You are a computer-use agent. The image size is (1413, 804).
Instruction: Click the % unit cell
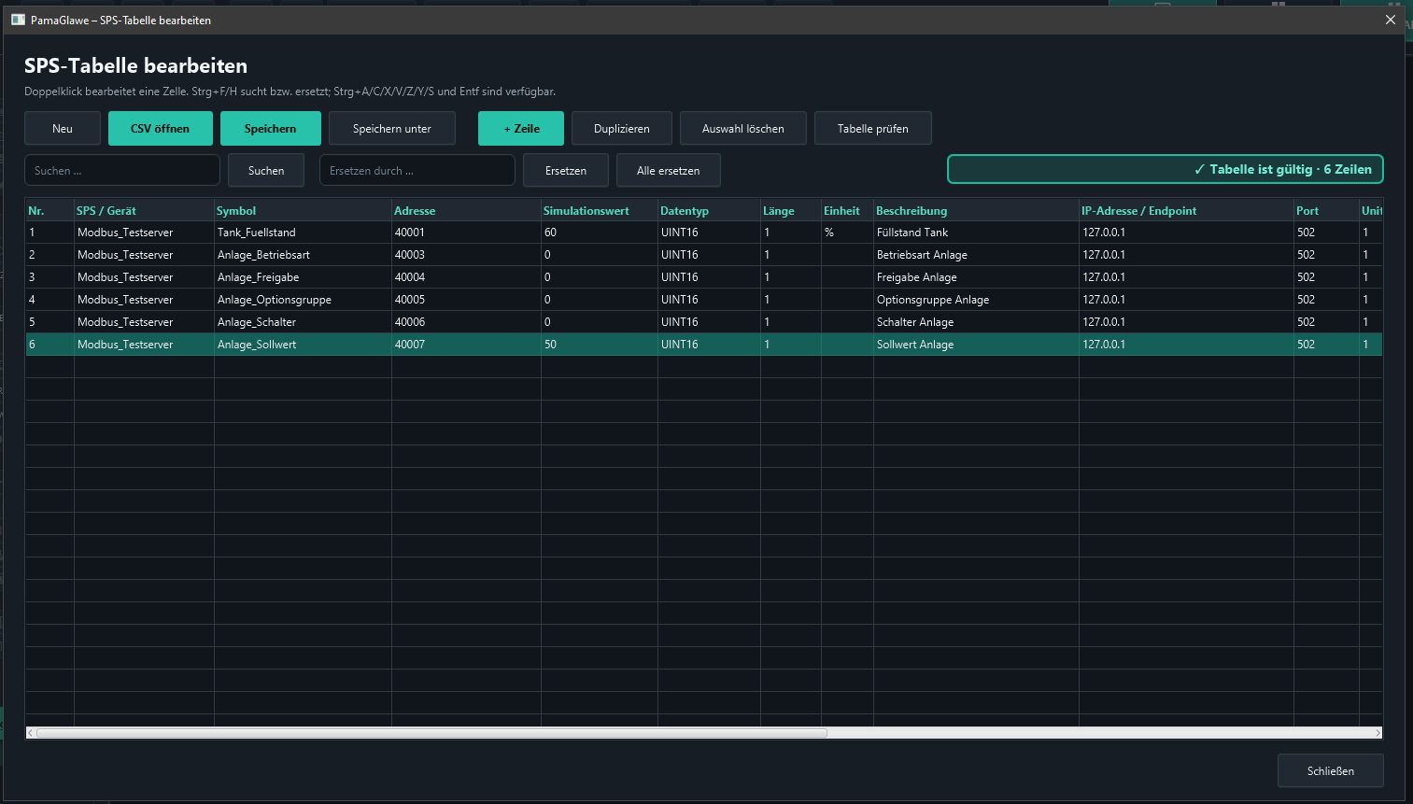pos(848,233)
